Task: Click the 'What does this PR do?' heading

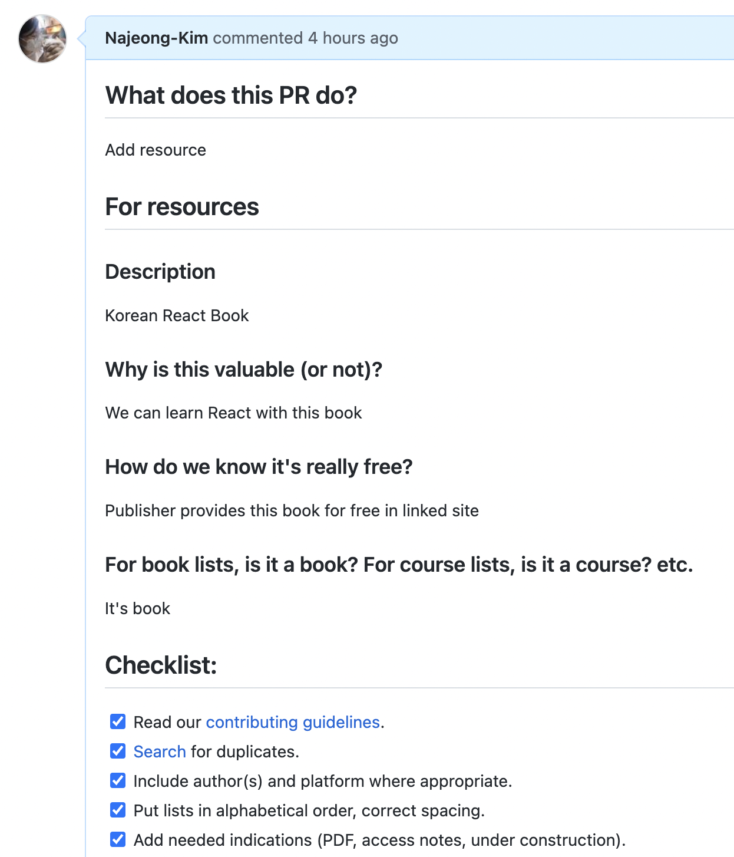Action: pyautogui.click(x=231, y=95)
